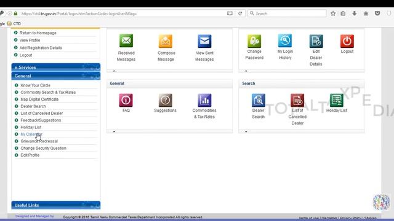
Task: Open the My Login History icon
Action: (x=285, y=41)
